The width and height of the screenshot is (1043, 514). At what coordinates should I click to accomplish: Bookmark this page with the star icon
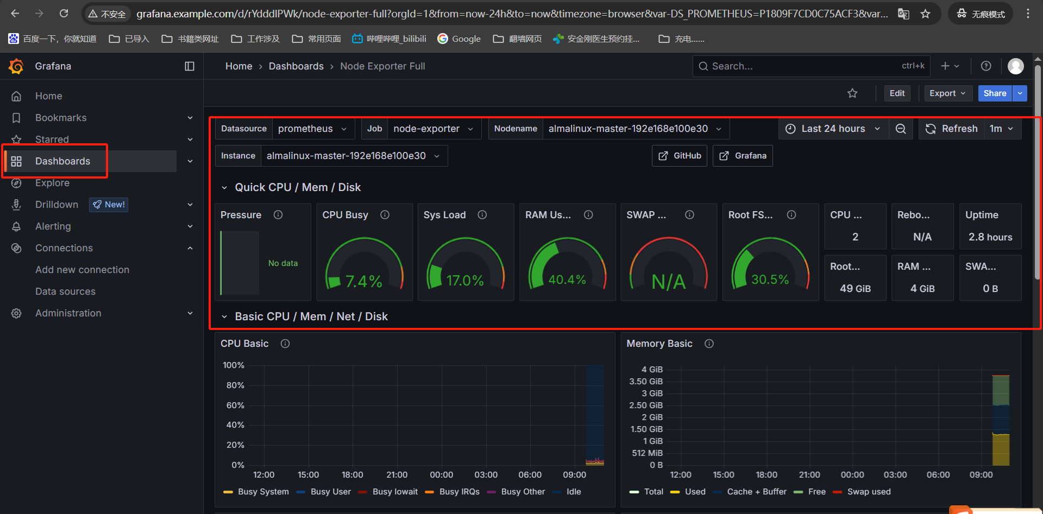926,14
